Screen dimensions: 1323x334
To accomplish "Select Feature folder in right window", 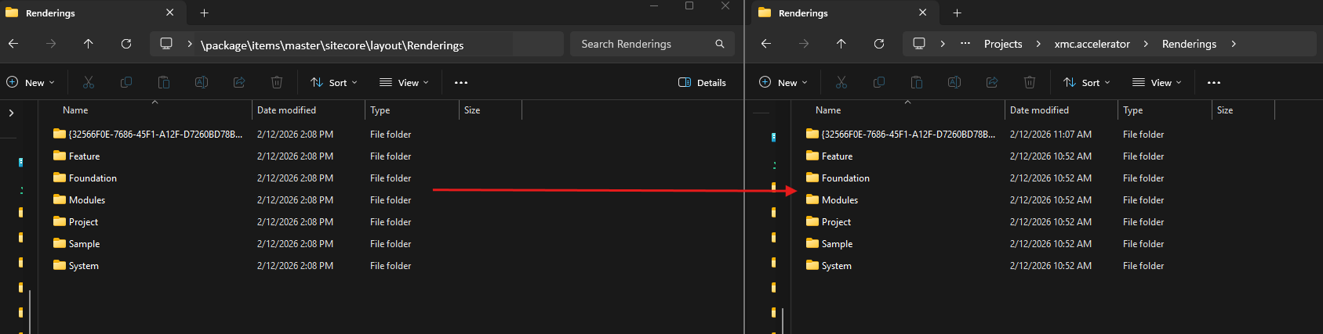I will pos(830,156).
